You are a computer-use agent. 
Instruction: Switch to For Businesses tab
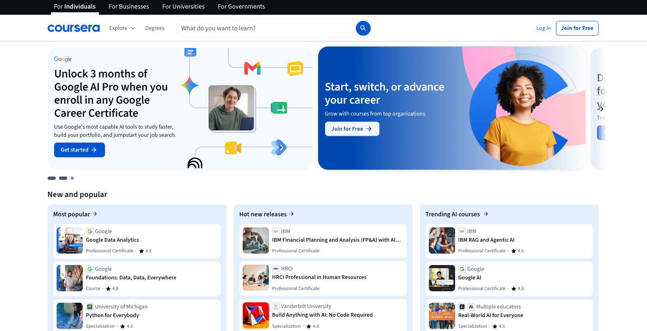(129, 7)
